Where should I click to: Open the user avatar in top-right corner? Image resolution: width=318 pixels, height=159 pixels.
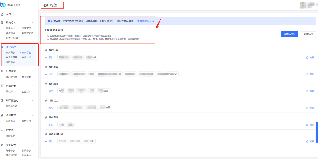[303, 5]
